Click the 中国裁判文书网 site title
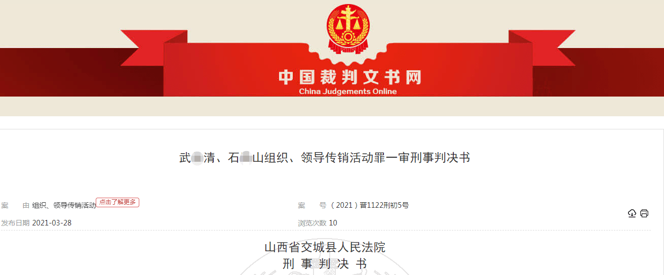This screenshot has width=664, height=275. (349, 77)
